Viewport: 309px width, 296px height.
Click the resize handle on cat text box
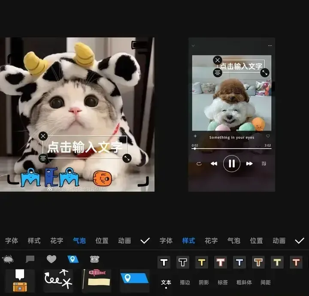tap(127, 158)
